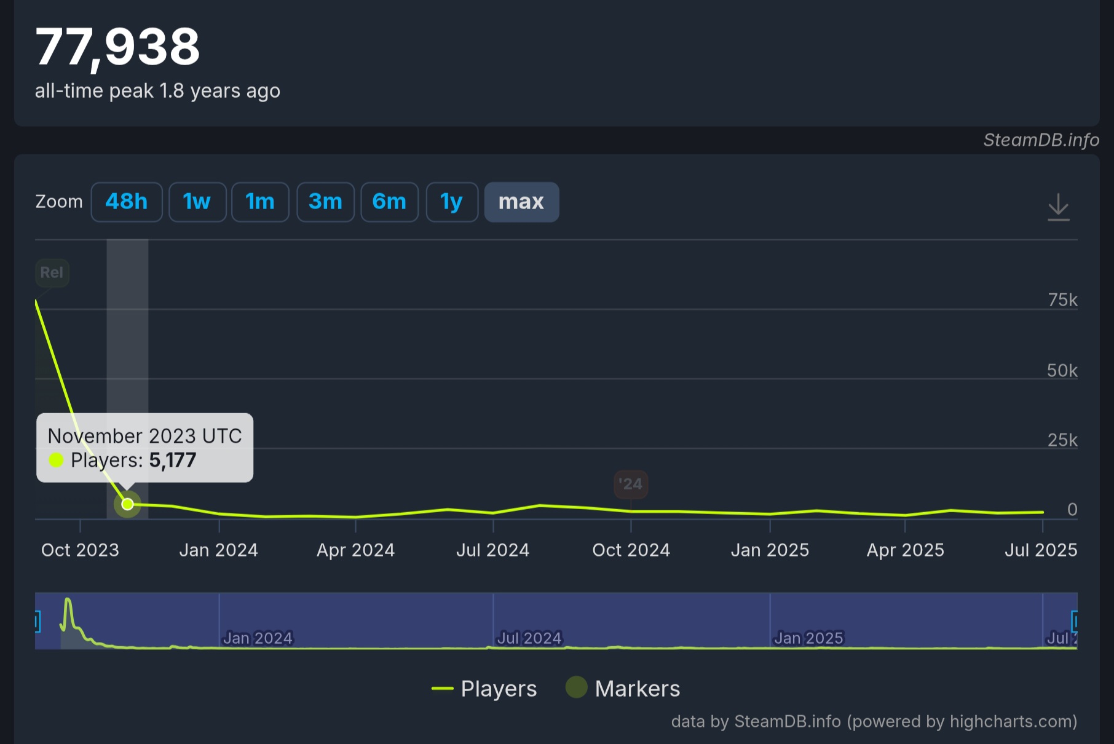Click the Zoom label text

(59, 202)
